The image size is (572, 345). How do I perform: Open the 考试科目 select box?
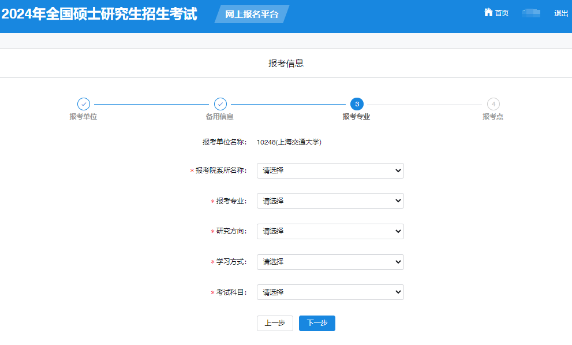tap(330, 292)
